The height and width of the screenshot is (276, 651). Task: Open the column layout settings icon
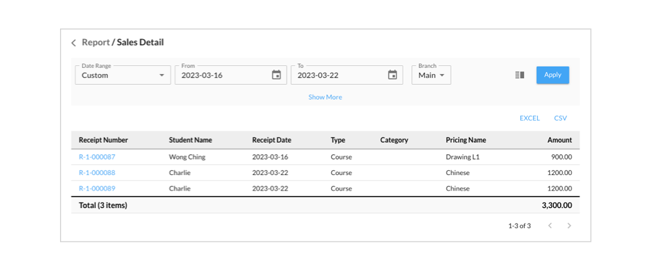519,75
